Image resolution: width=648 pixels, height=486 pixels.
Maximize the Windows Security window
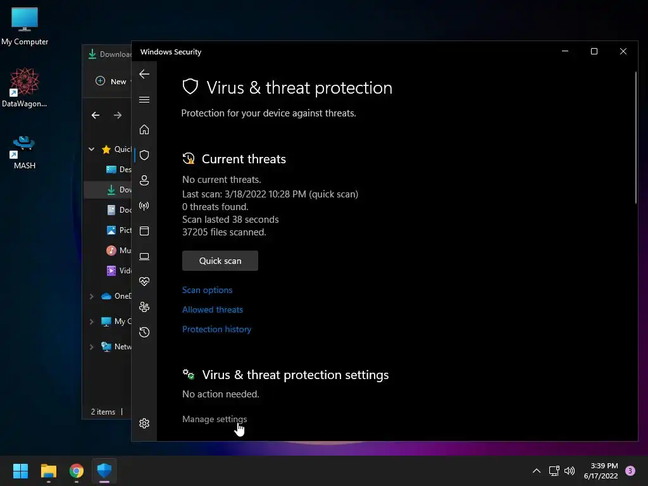click(x=594, y=51)
